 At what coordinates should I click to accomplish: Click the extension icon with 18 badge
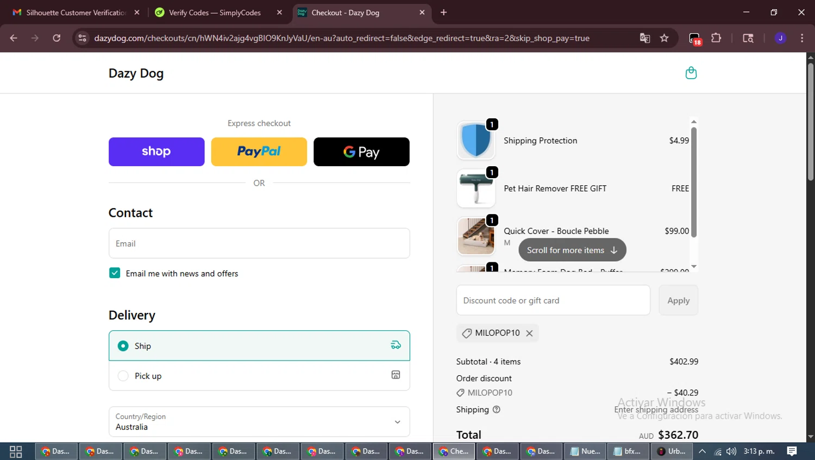tap(695, 39)
